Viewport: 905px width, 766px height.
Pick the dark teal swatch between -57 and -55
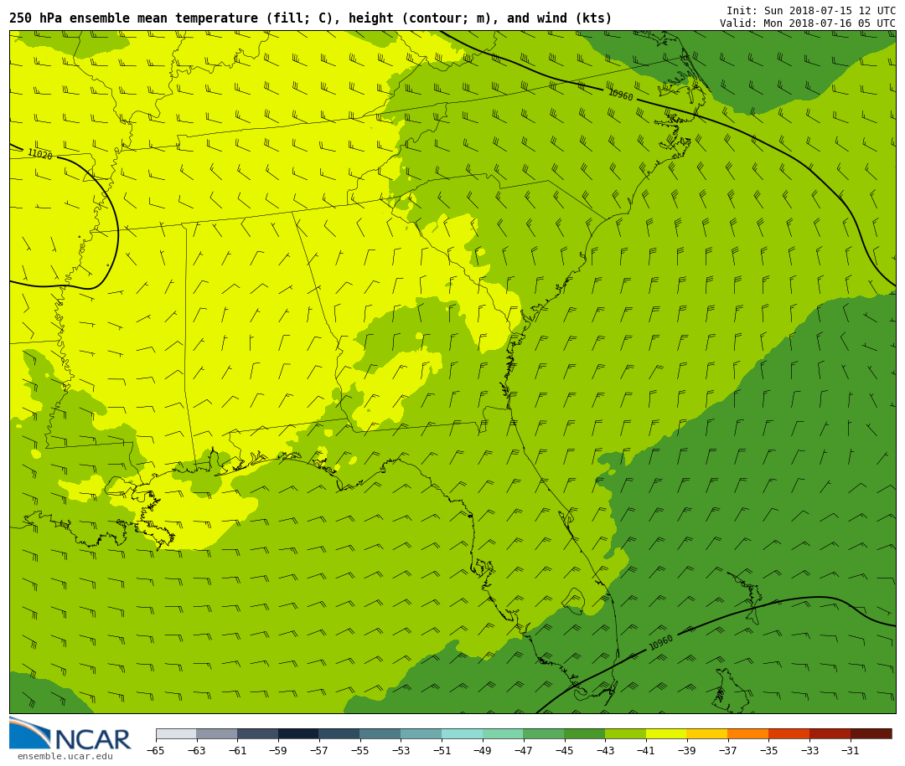point(339,733)
